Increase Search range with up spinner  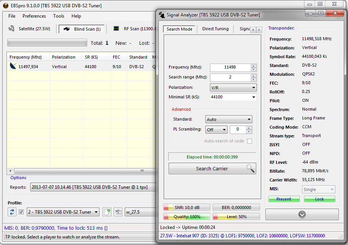(x=254, y=76)
